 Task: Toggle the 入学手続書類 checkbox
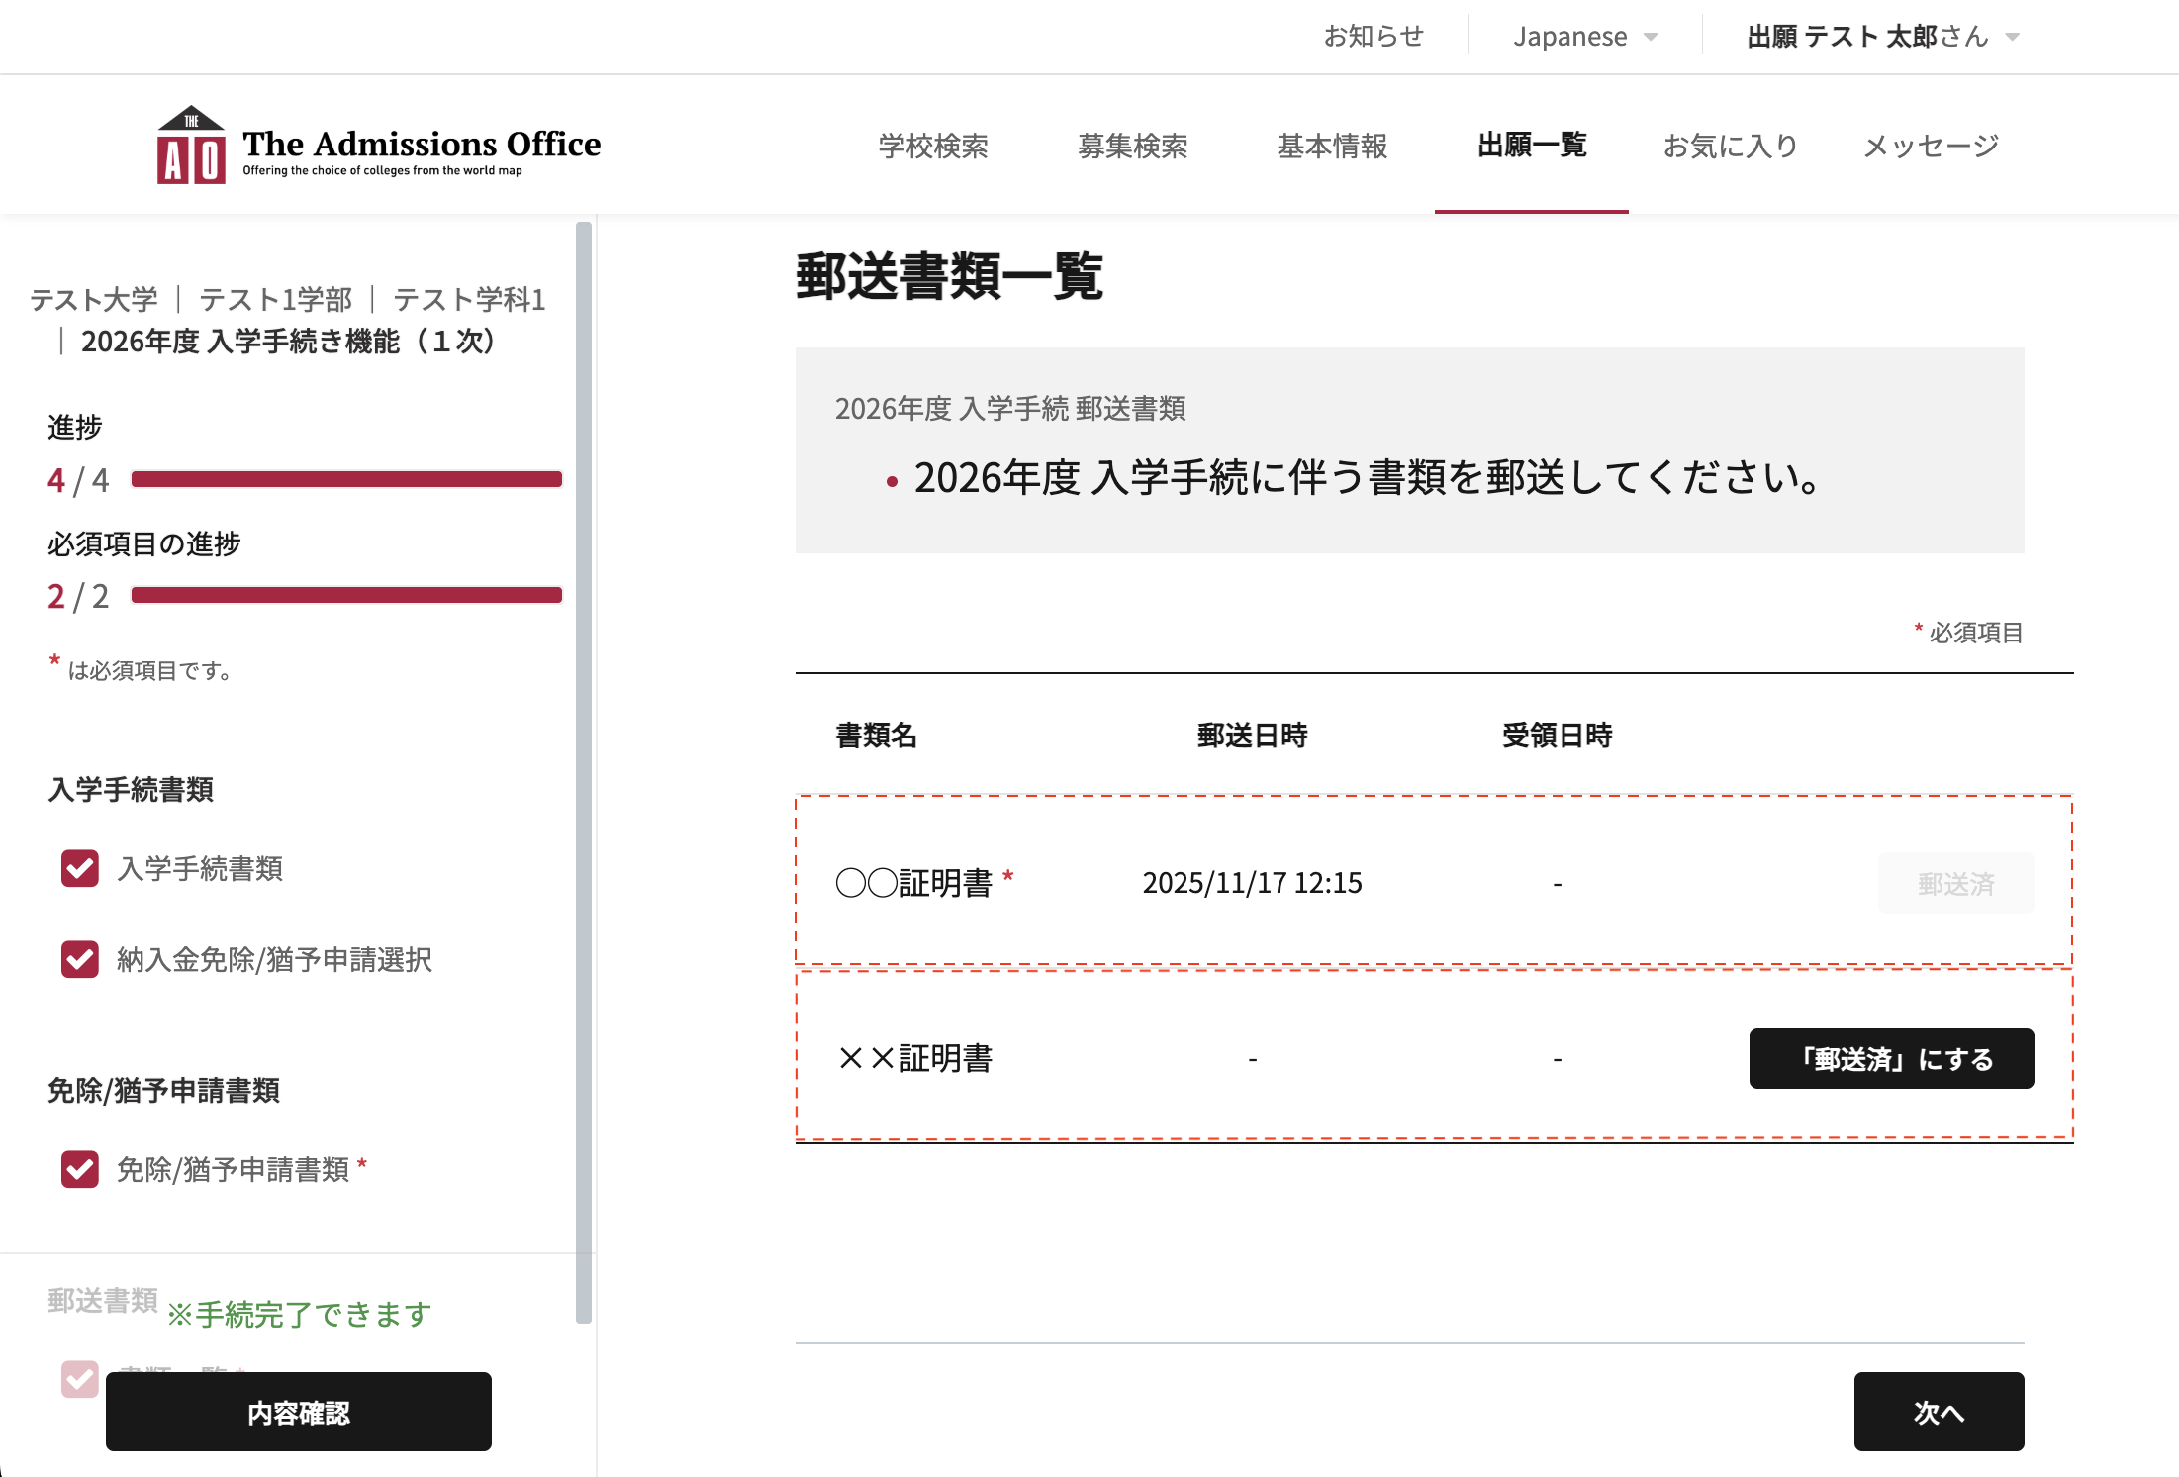80,868
